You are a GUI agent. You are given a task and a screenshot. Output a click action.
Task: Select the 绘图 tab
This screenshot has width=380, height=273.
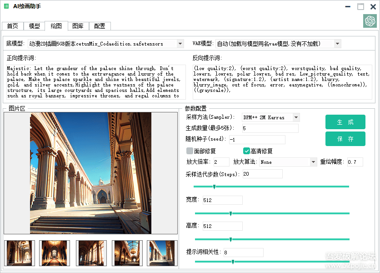point(56,26)
